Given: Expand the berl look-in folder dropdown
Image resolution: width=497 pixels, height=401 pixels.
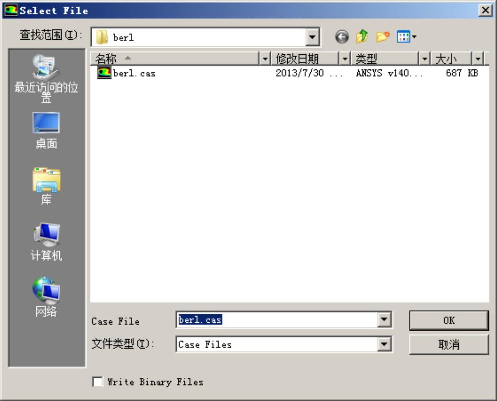Looking at the screenshot, I should coord(312,37).
